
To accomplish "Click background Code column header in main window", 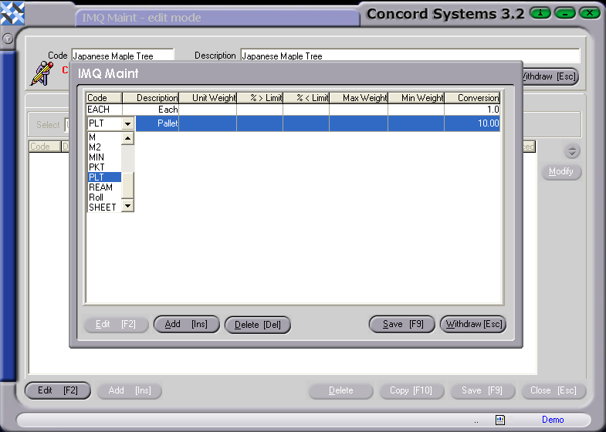I will pos(45,147).
